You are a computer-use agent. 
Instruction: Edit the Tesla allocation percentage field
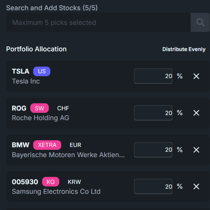coord(153,76)
